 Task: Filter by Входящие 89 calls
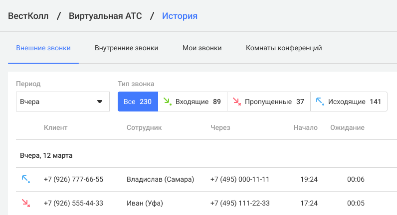point(193,102)
